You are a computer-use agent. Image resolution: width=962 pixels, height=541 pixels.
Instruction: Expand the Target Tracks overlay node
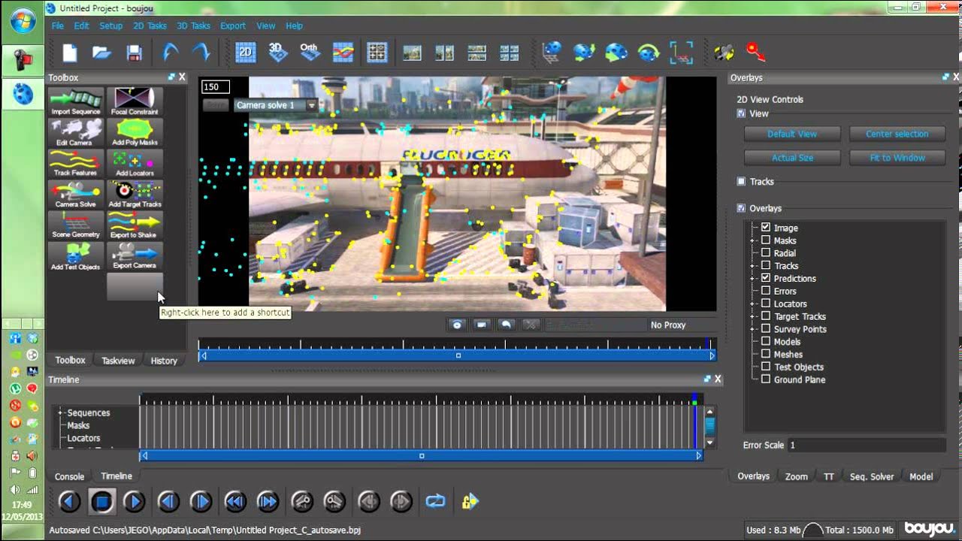pos(753,316)
